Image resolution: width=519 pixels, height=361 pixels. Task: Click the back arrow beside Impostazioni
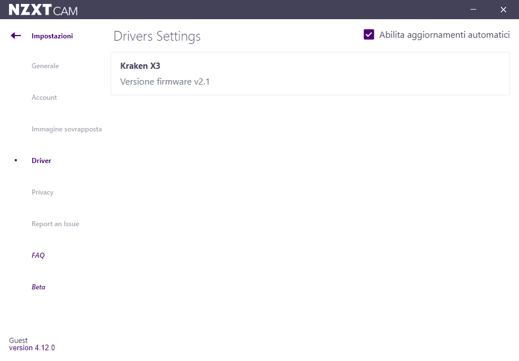16,36
